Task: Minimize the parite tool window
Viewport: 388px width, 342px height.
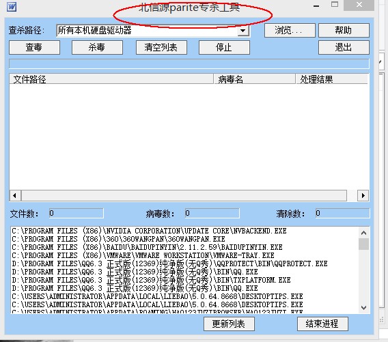Action: pos(316,6)
